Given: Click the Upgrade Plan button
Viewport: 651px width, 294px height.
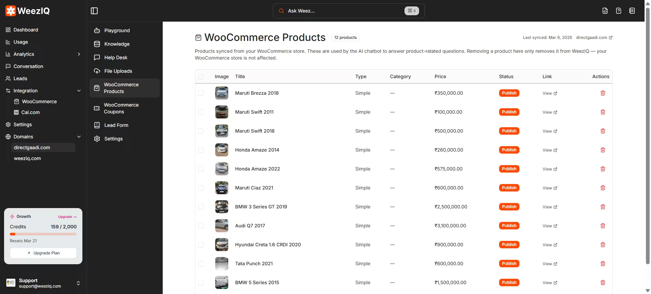Looking at the screenshot, I should click(x=43, y=253).
